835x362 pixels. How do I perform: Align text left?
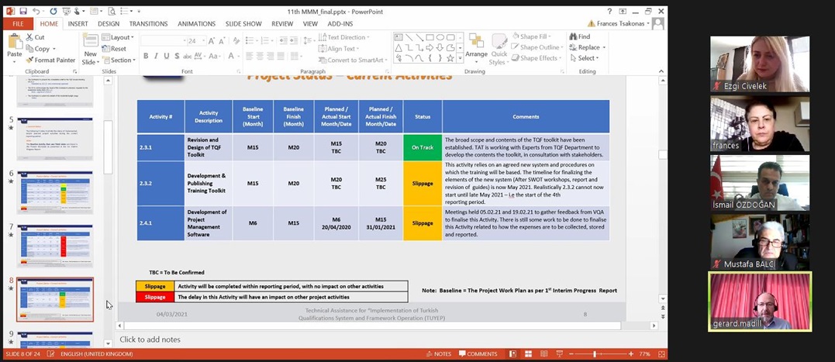[x=249, y=56]
